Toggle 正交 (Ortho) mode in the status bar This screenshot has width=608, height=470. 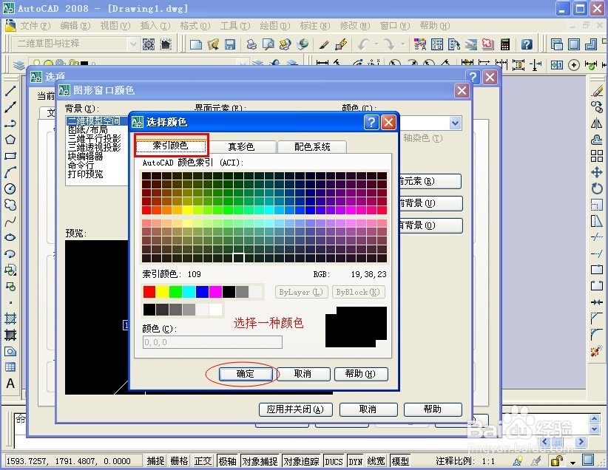coord(203,461)
